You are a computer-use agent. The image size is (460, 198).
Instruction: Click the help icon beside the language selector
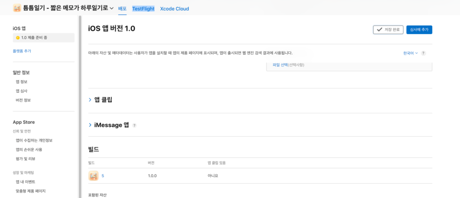423,53
